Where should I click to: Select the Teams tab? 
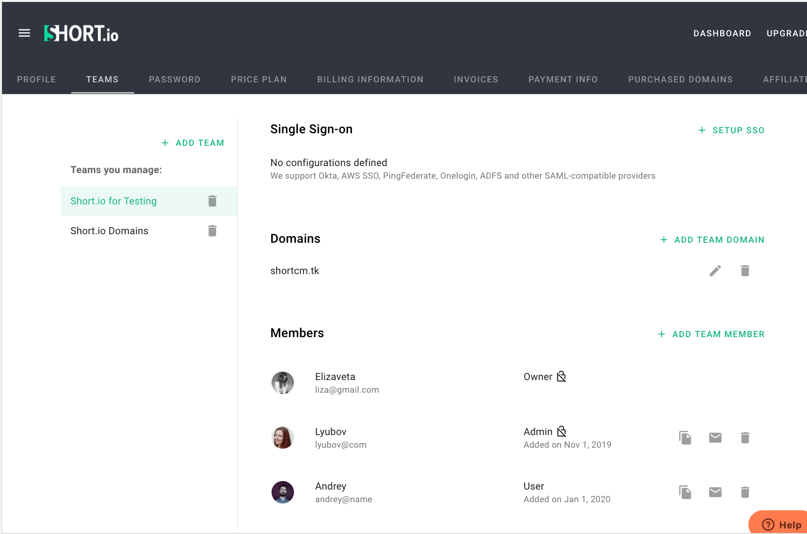[x=103, y=79]
